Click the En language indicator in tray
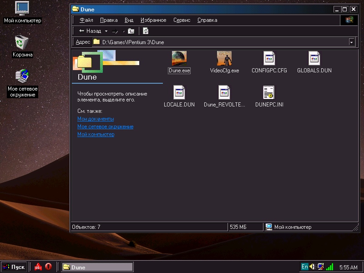The width and height of the screenshot is (364, 273). [x=304, y=267]
